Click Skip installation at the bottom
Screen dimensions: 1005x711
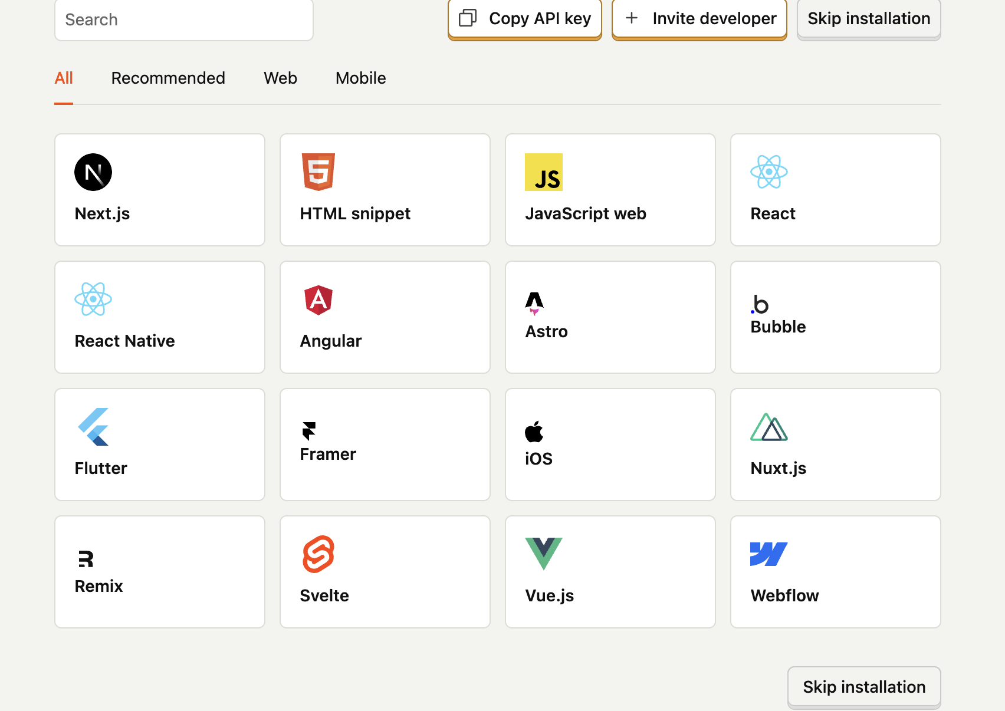pyautogui.click(x=863, y=687)
